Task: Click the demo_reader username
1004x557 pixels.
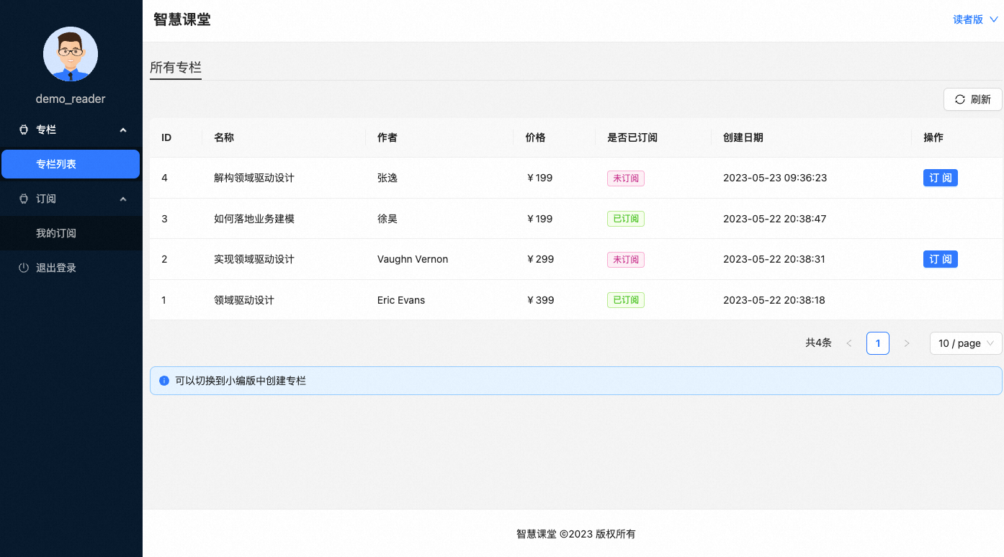Action: click(x=71, y=99)
